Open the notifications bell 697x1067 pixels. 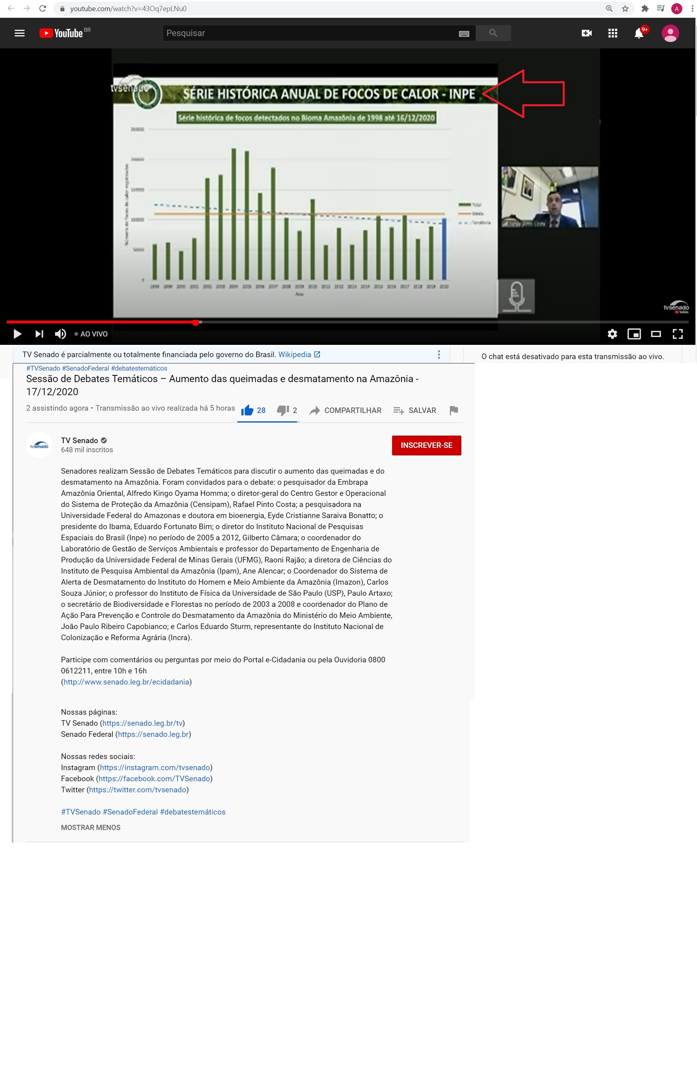click(x=639, y=34)
